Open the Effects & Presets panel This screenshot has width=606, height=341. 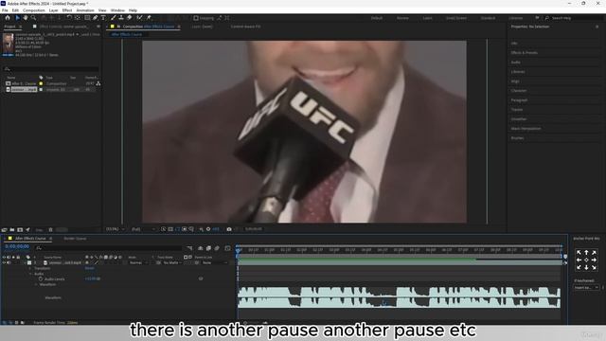coord(525,53)
